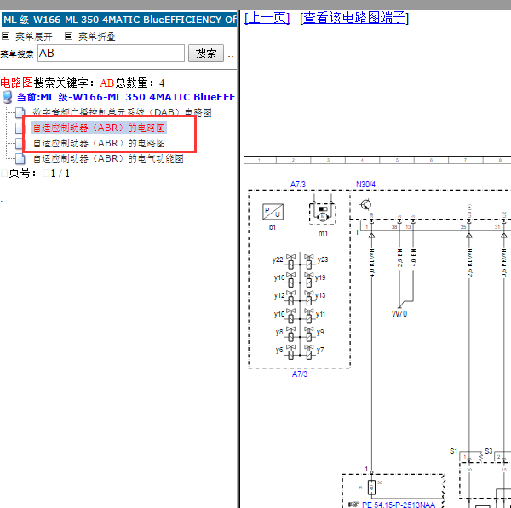Open the DAB 电路图 tree entry
The image size is (511, 508).
pos(122,112)
